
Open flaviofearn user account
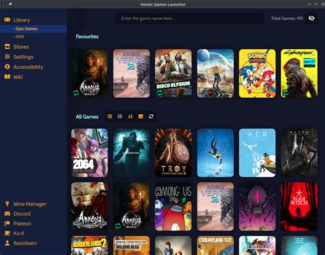(25, 243)
